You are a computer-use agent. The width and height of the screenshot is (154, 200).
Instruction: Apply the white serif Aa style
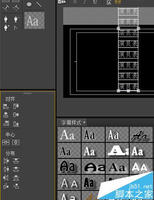click(x=69, y=134)
